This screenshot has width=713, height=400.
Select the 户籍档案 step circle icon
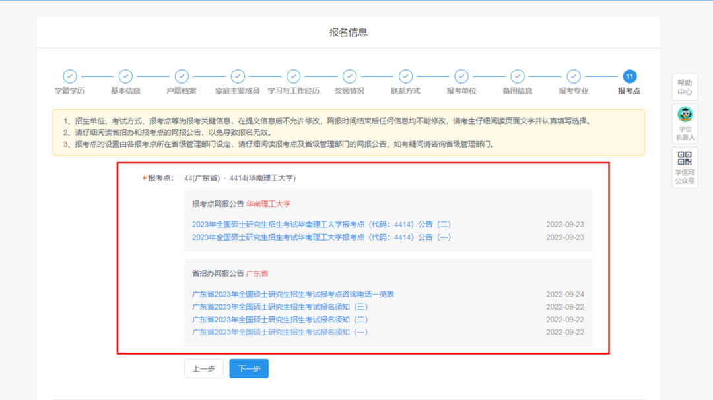(x=182, y=76)
